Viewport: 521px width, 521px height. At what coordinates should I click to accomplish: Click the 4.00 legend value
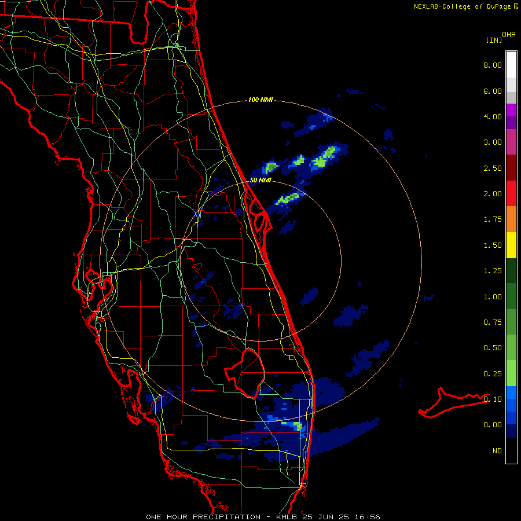[493, 116]
